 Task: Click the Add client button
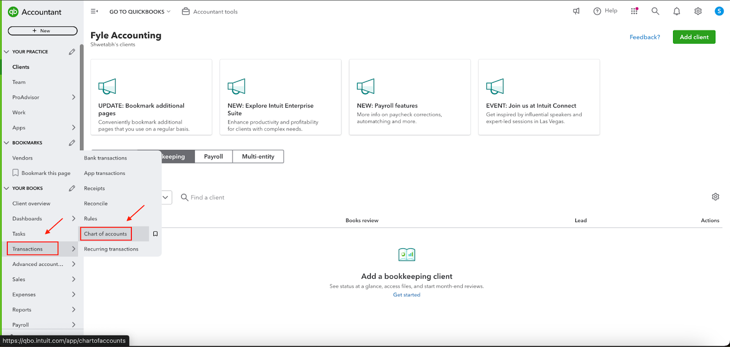point(694,37)
